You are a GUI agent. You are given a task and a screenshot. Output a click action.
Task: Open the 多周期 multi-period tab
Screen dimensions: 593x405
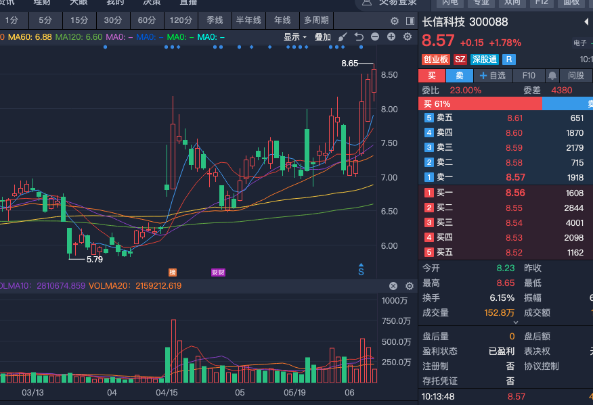[x=316, y=20]
